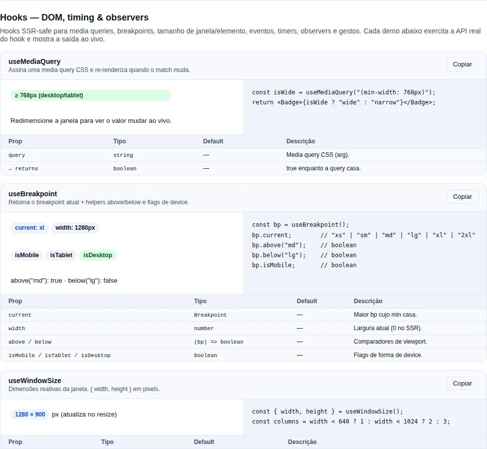Click the 'string' type cell
The width and height of the screenshot is (487, 449).
click(123, 155)
